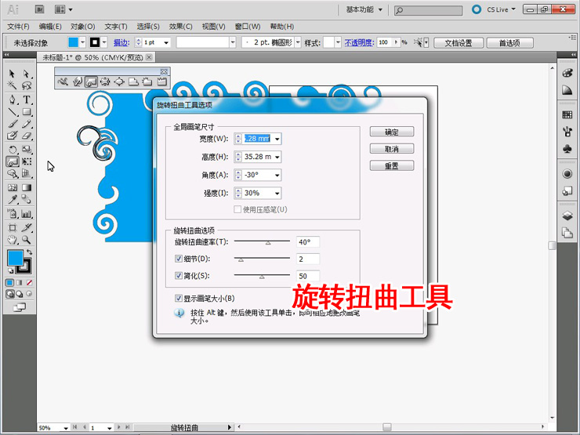Open the 效果(C) menu
This screenshot has width=580, height=435.
coord(180,27)
